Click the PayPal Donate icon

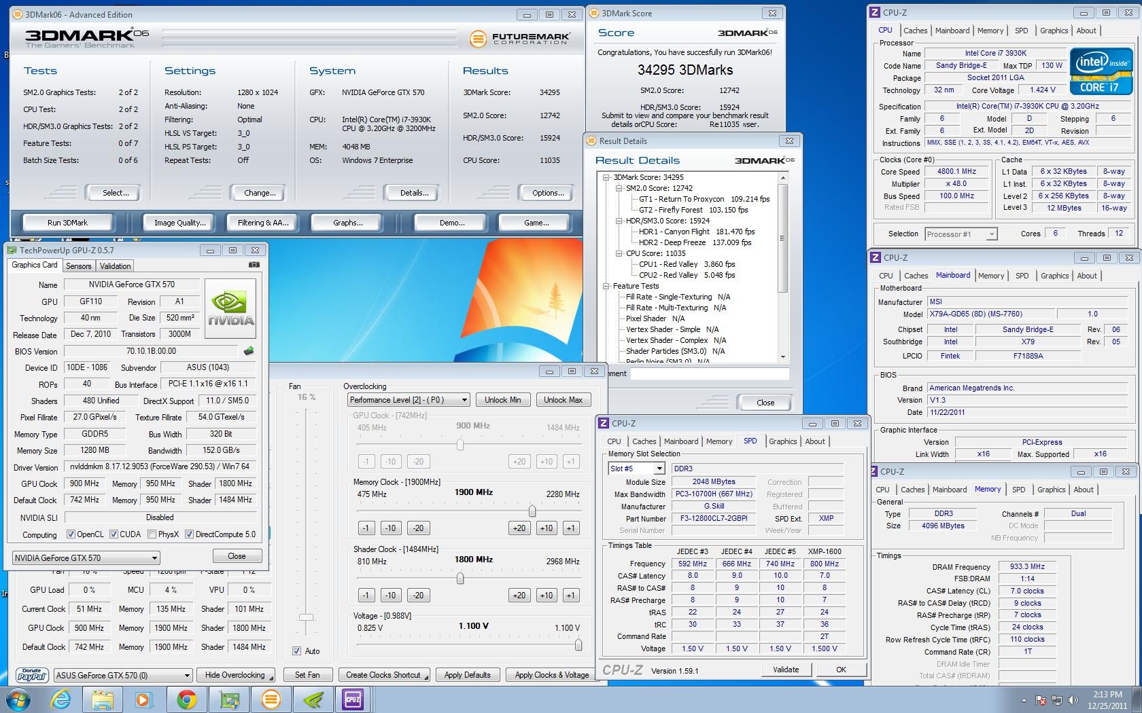point(32,674)
